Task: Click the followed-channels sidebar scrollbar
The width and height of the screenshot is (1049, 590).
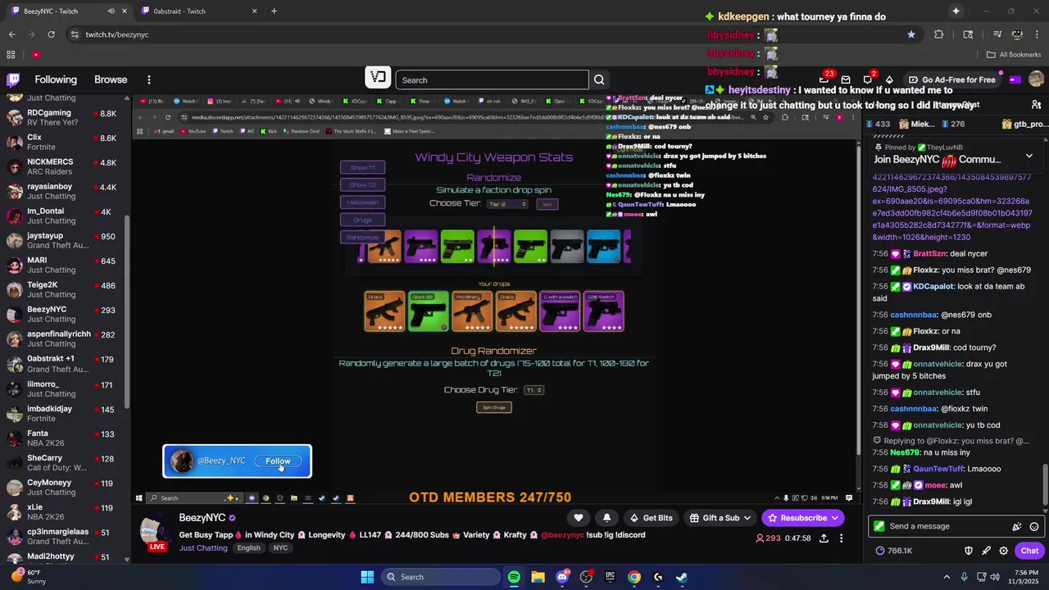Action: (127, 311)
